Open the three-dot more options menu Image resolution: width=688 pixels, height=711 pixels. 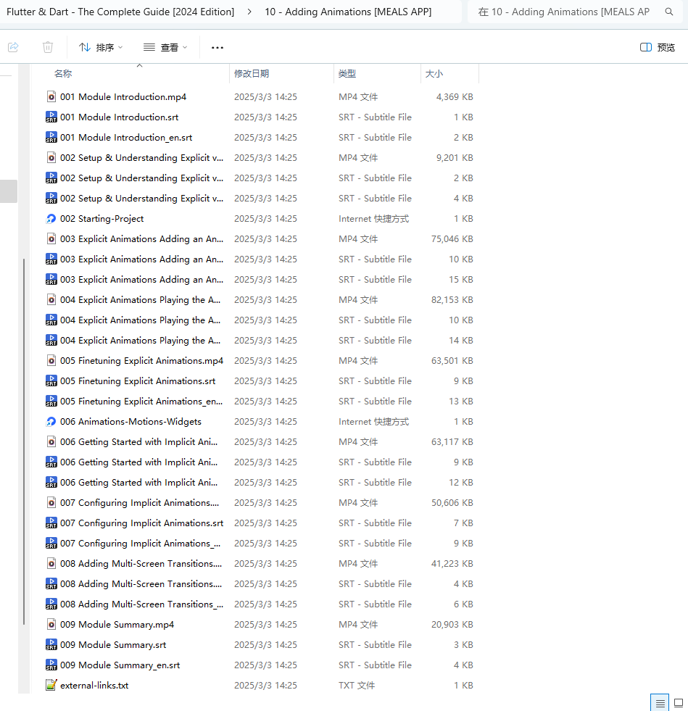click(x=217, y=47)
